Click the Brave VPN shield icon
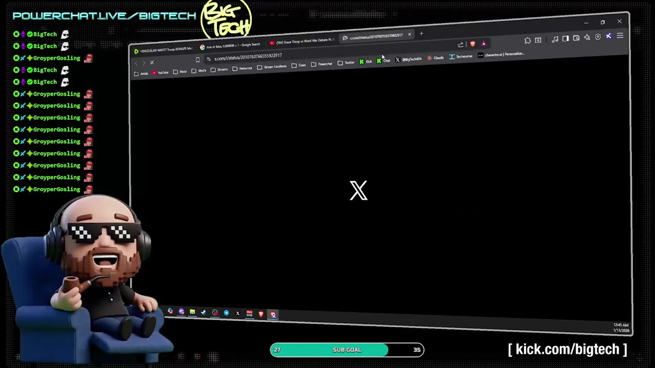The image size is (655, 368). pyautogui.click(x=598, y=37)
